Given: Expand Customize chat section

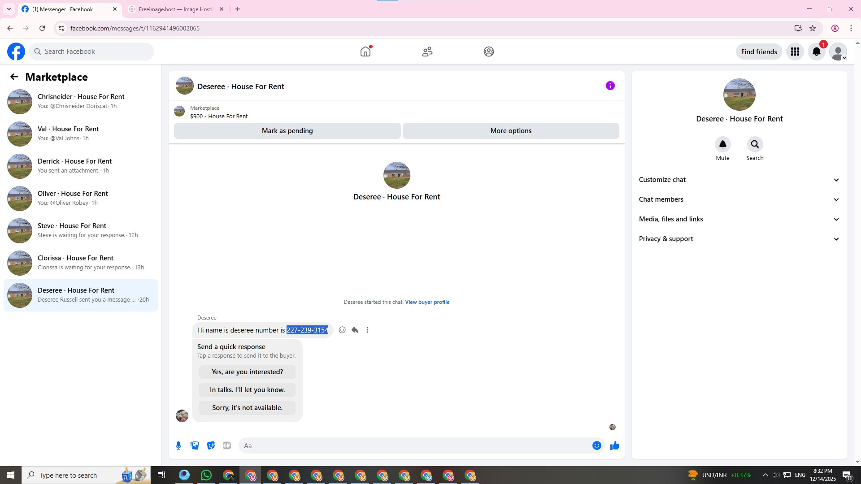Looking at the screenshot, I should coord(739,180).
